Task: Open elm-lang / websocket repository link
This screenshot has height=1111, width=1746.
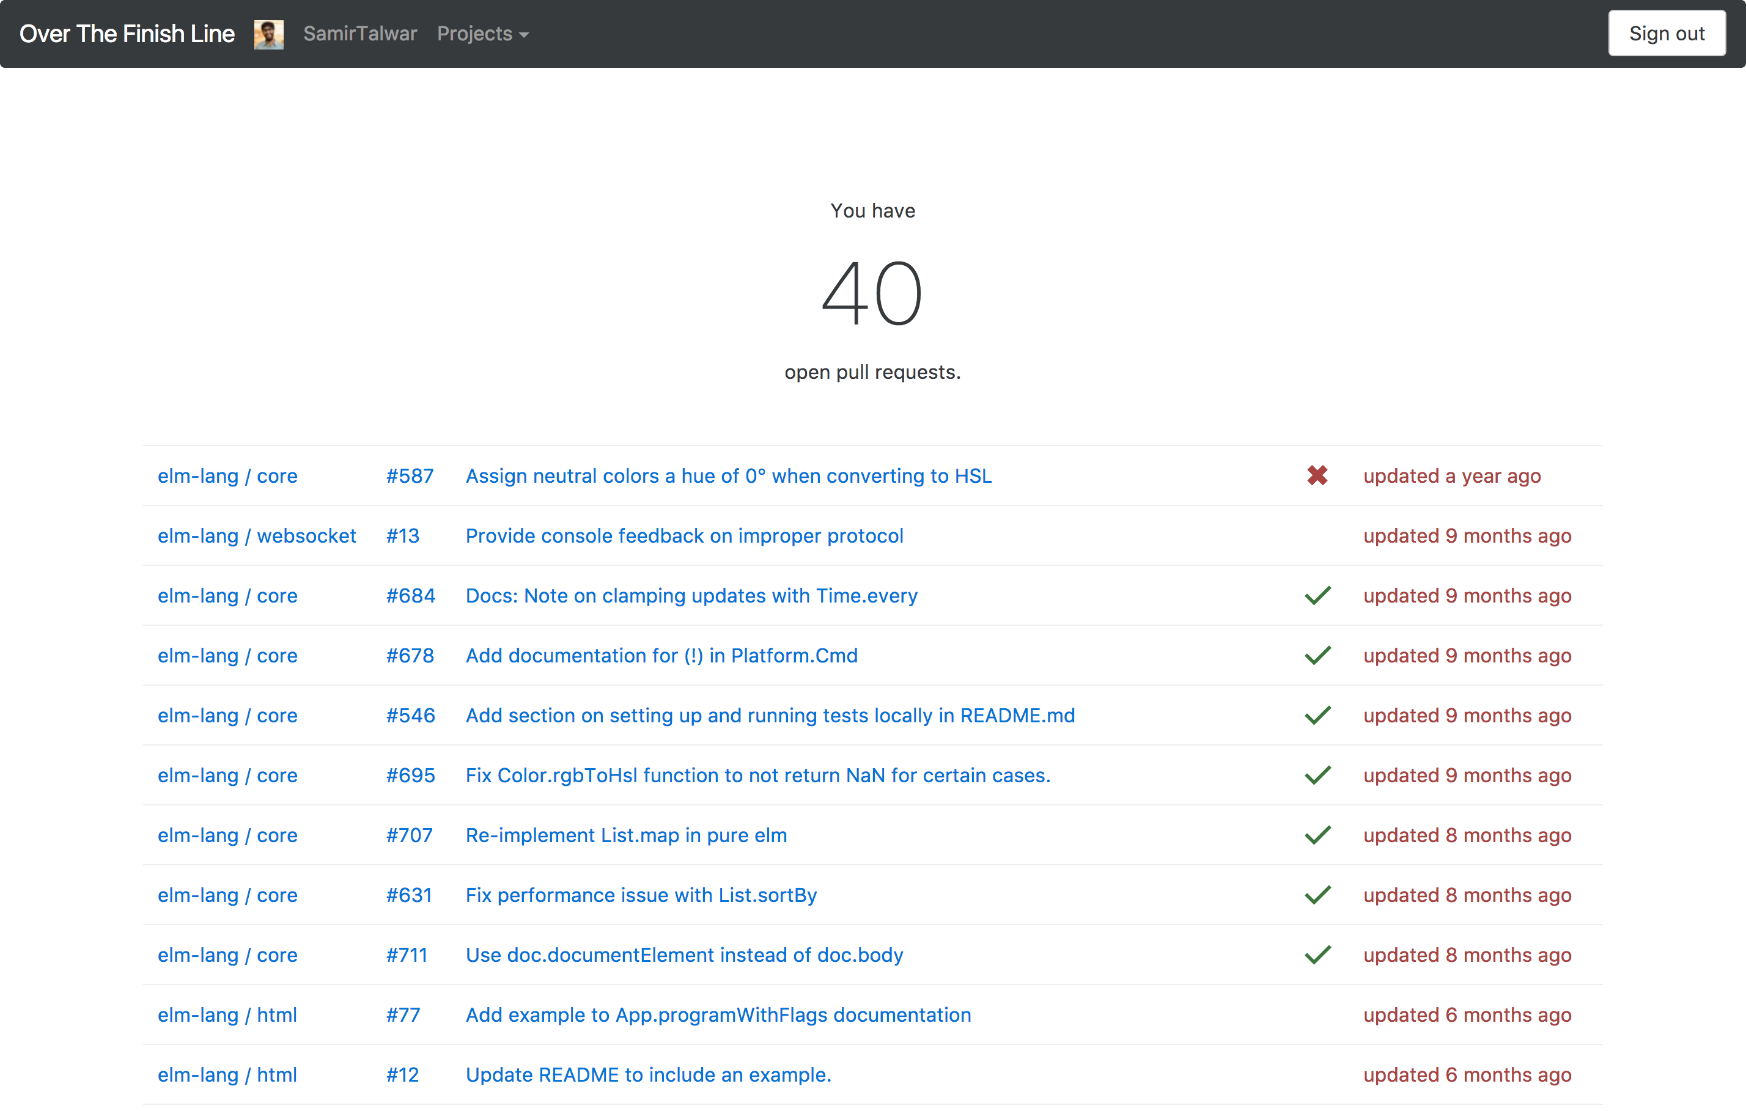Action: click(x=254, y=536)
